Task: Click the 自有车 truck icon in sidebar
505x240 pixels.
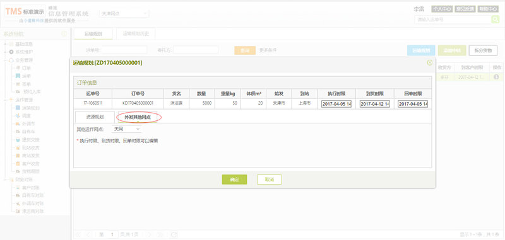Action: click(x=18, y=132)
